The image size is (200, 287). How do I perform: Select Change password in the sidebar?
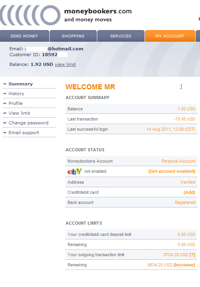pos(29,123)
